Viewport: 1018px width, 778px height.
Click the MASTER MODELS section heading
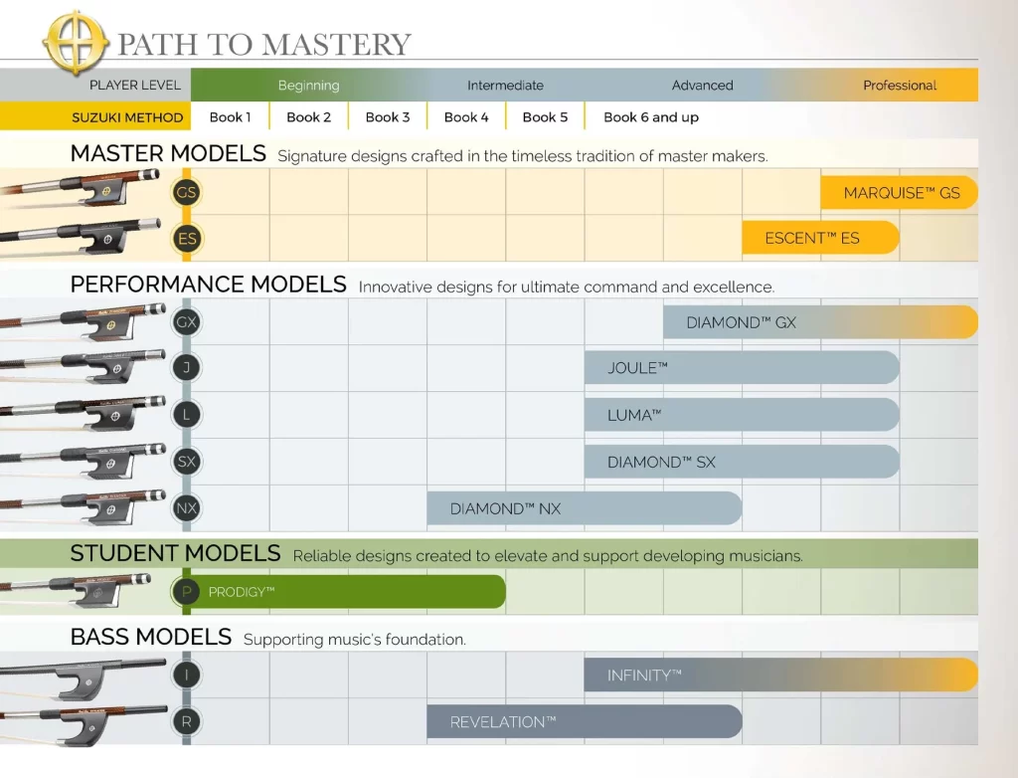point(168,153)
